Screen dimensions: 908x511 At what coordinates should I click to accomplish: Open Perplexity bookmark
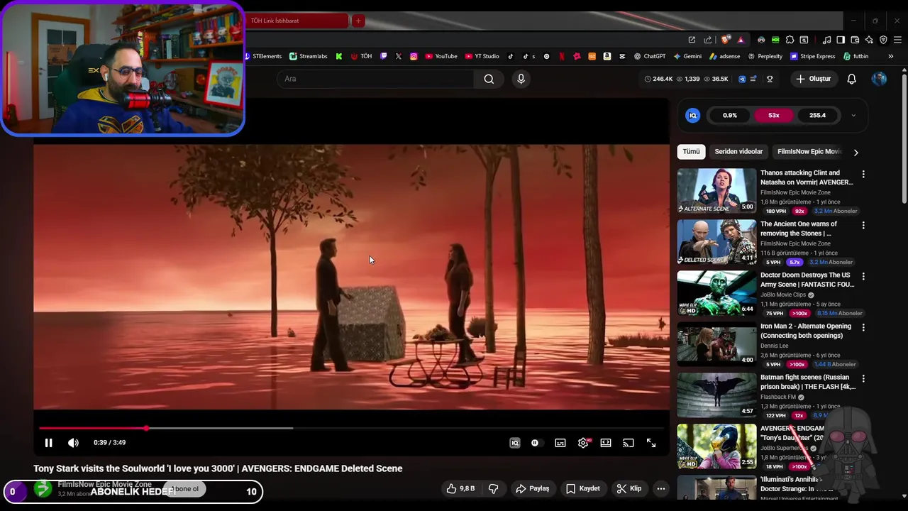[764, 56]
